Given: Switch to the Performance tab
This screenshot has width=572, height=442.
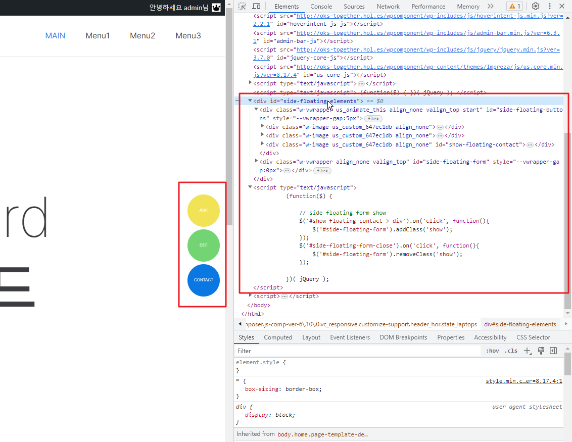Looking at the screenshot, I should click(x=428, y=7).
